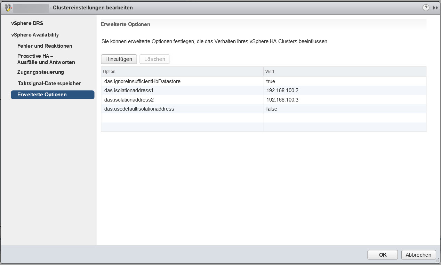Select Erweiterte Optionen in sidebar

pos(53,95)
